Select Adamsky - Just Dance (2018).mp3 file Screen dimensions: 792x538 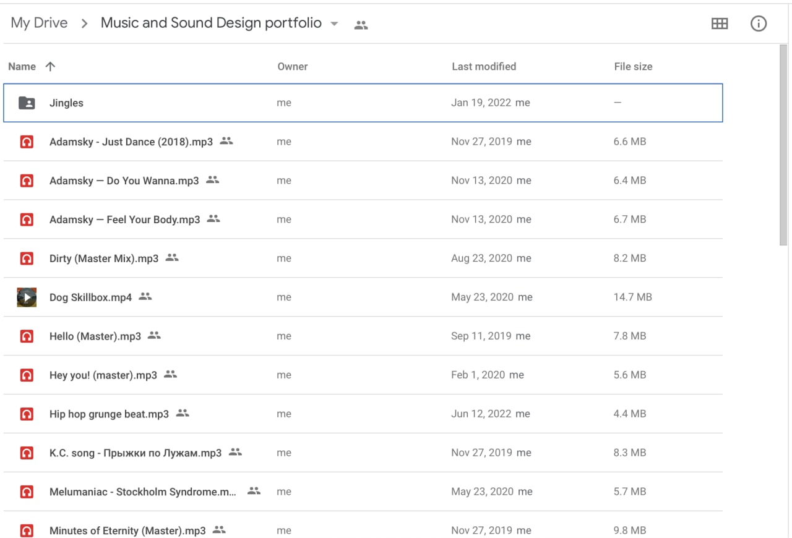click(131, 142)
